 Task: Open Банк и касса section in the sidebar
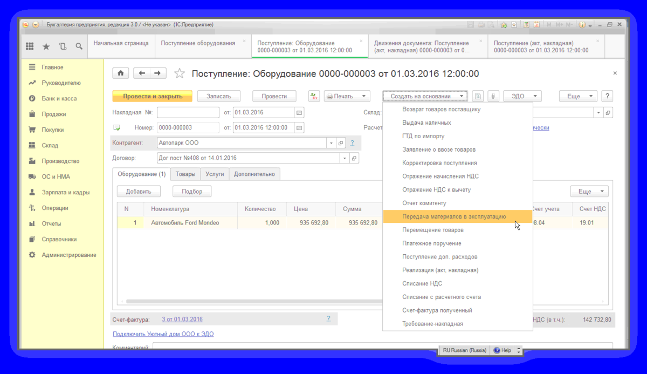click(x=59, y=99)
